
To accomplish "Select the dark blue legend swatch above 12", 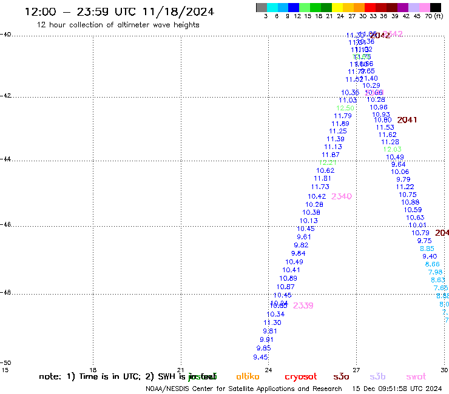I will (294, 7).
